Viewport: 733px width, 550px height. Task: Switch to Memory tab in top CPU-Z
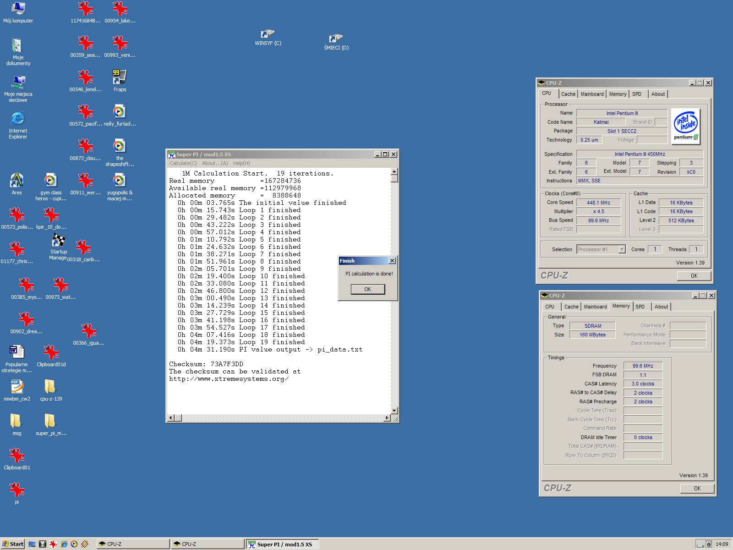pos(618,94)
